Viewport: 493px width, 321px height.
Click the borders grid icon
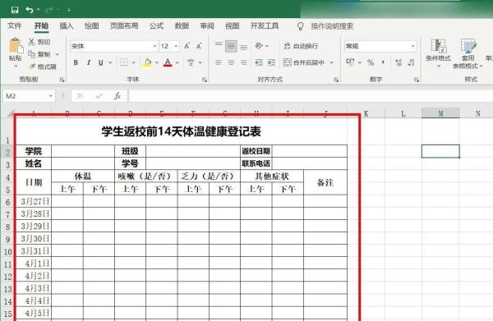[124, 62]
